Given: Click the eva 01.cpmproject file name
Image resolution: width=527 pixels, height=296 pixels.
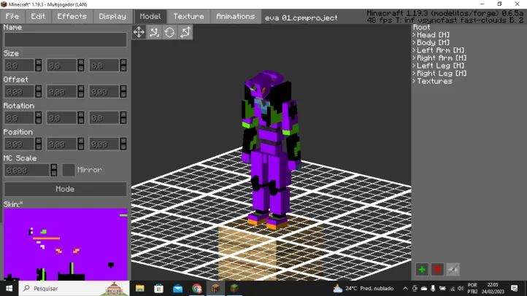Looking at the screenshot, I should click(x=301, y=17).
